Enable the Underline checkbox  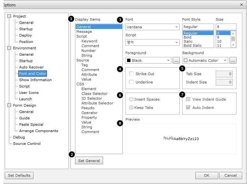click(x=131, y=82)
